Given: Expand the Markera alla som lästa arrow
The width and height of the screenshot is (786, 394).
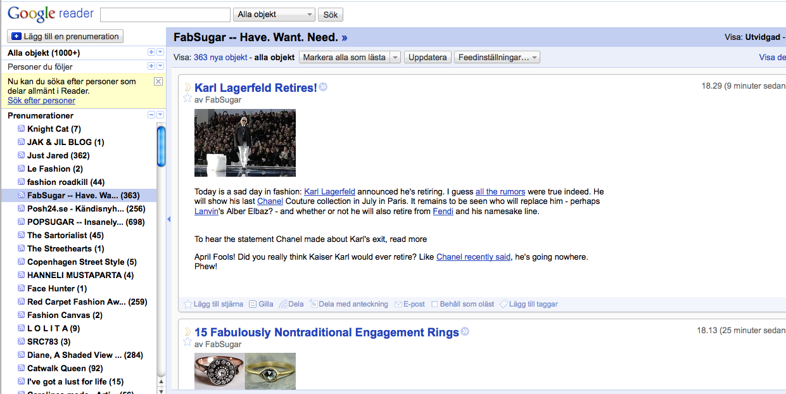Looking at the screenshot, I should pyautogui.click(x=395, y=57).
